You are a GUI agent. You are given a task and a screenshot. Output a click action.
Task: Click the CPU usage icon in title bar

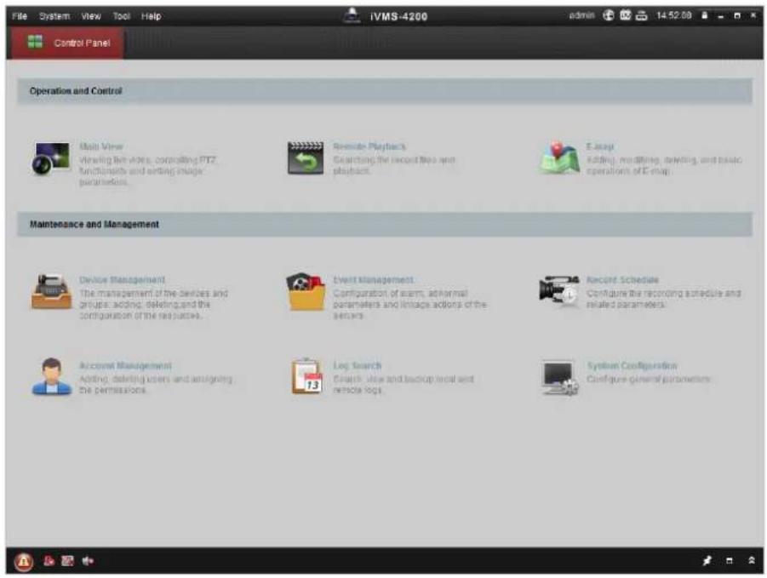click(x=625, y=15)
